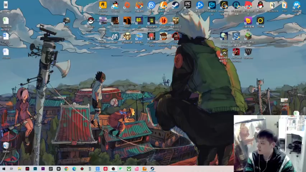The image size is (306, 172).
Task: Select the 60 Parsecs game shortcut
Action: pyautogui.click(x=139, y=21)
